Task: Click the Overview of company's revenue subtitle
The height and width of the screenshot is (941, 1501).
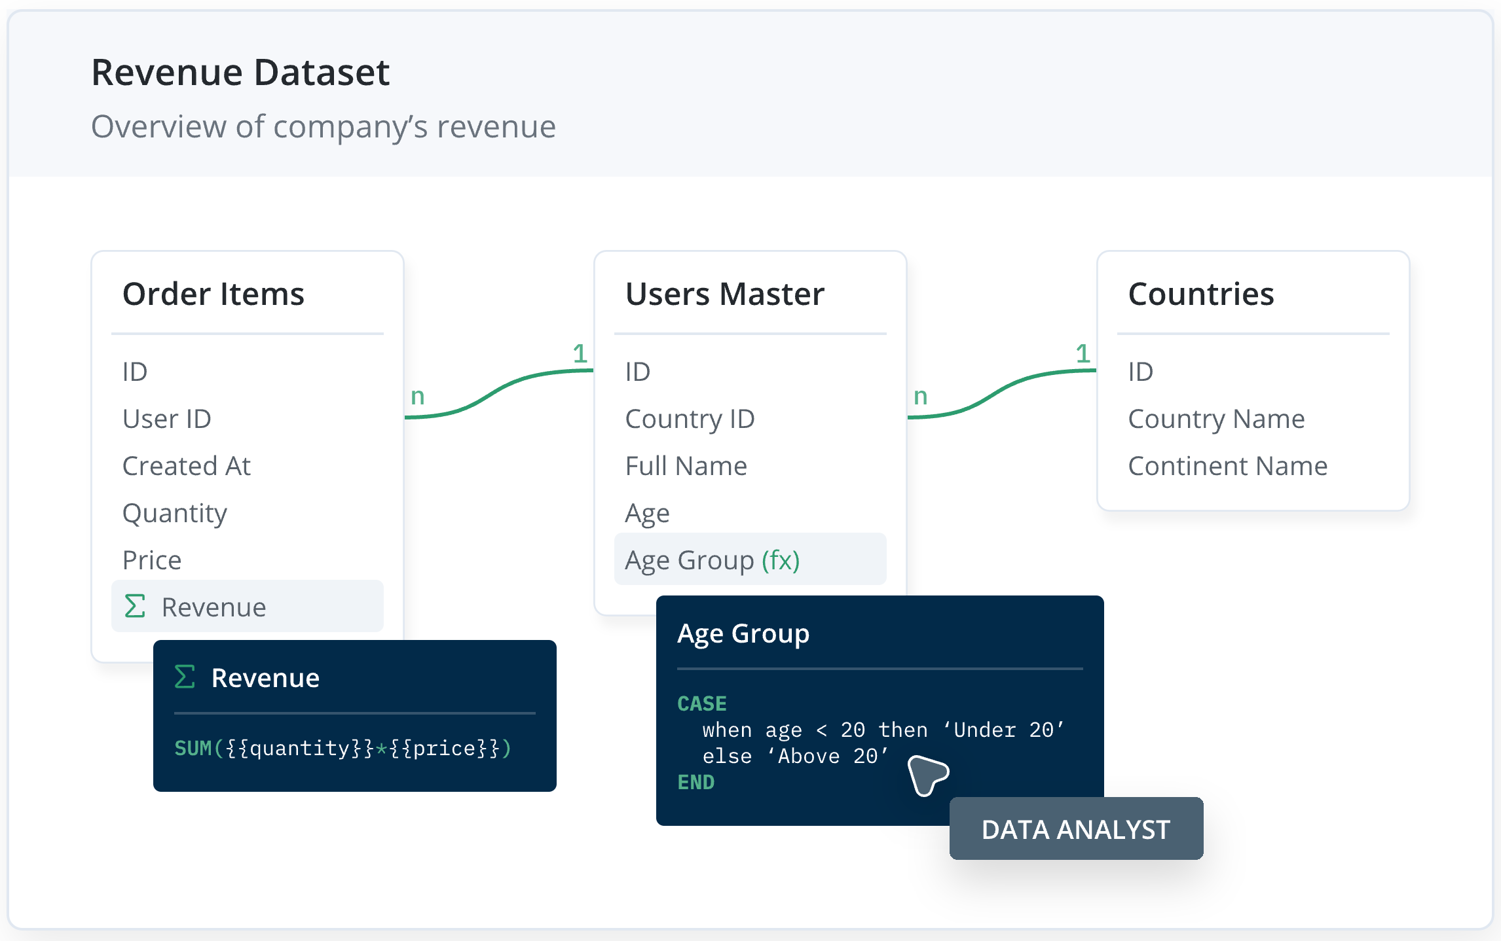Action: pyautogui.click(x=324, y=127)
